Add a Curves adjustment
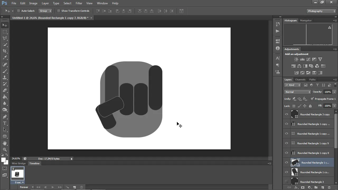The height and width of the screenshot is (190, 338). (x=308, y=59)
